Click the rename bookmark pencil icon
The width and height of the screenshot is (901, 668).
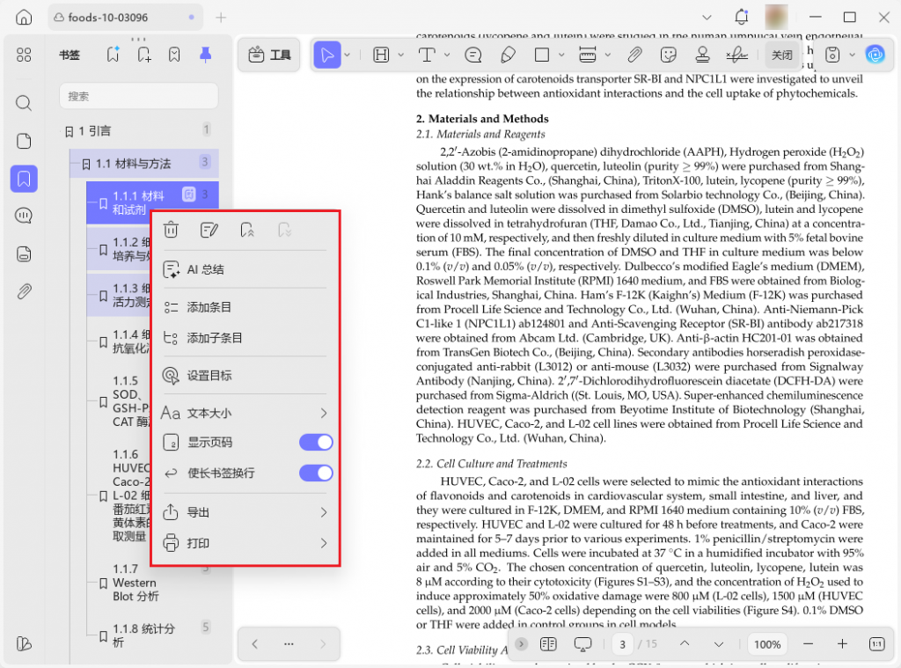[x=209, y=231]
